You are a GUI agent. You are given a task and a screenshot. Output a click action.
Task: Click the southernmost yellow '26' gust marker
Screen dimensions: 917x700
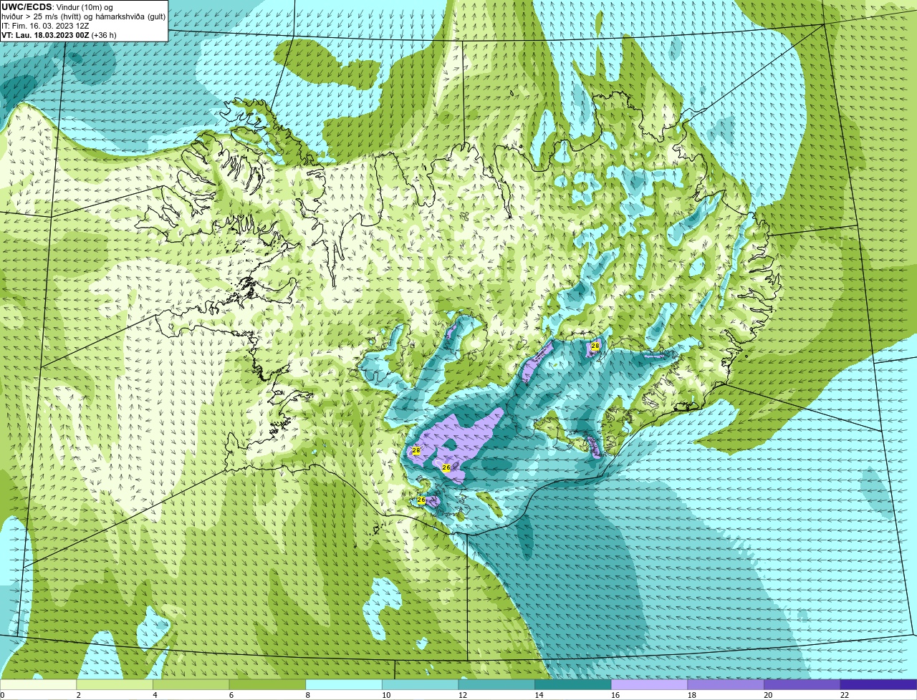(x=421, y=500)
